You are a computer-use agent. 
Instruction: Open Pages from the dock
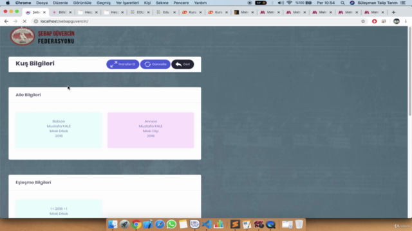click(247, 225)
